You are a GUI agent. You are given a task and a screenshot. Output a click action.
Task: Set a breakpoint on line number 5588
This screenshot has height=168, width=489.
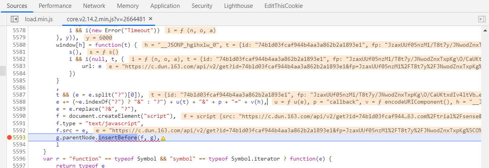[19, 102]
